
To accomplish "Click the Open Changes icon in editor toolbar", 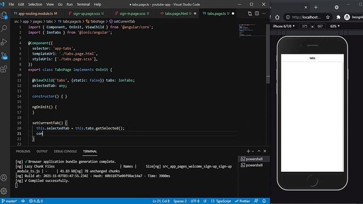I will [x=250, y=14].
